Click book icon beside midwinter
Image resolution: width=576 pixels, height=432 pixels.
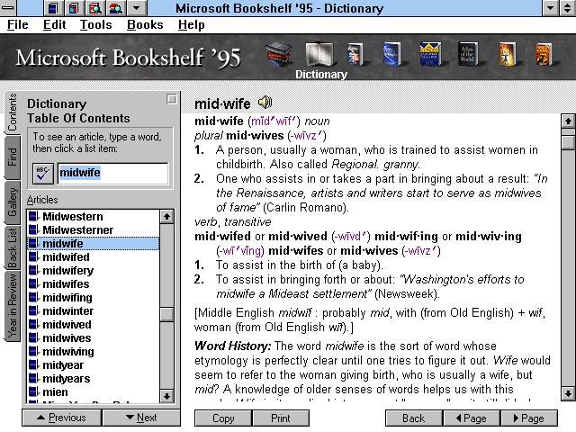(x=33, y=310)
